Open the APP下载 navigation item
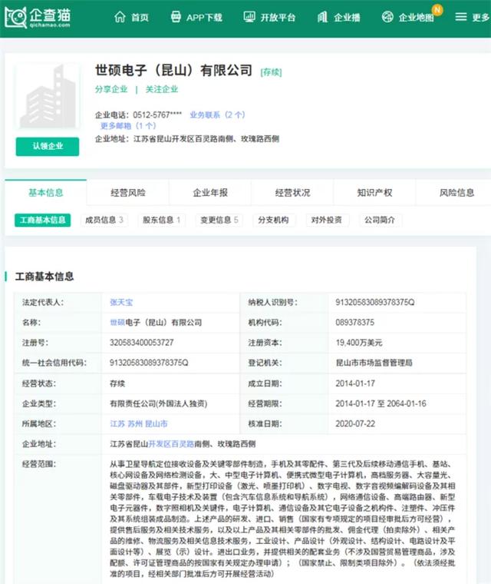The width and height of the screenshot is (491, 584). click(196, 17)
